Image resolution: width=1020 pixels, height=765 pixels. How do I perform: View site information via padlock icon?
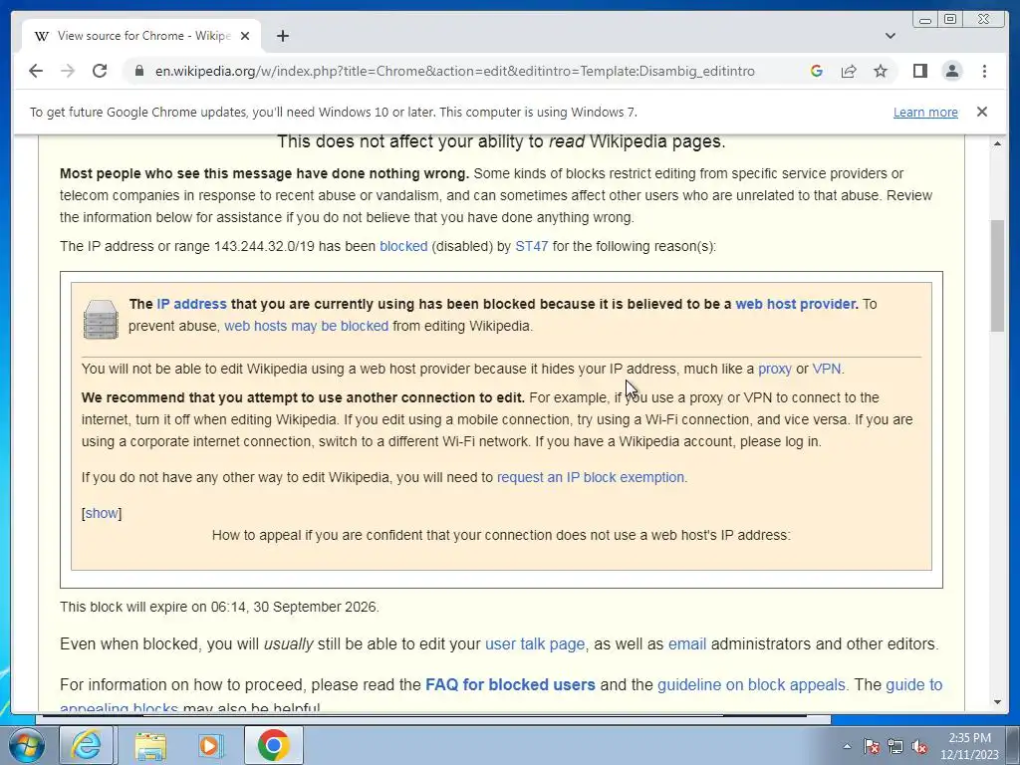138,71
